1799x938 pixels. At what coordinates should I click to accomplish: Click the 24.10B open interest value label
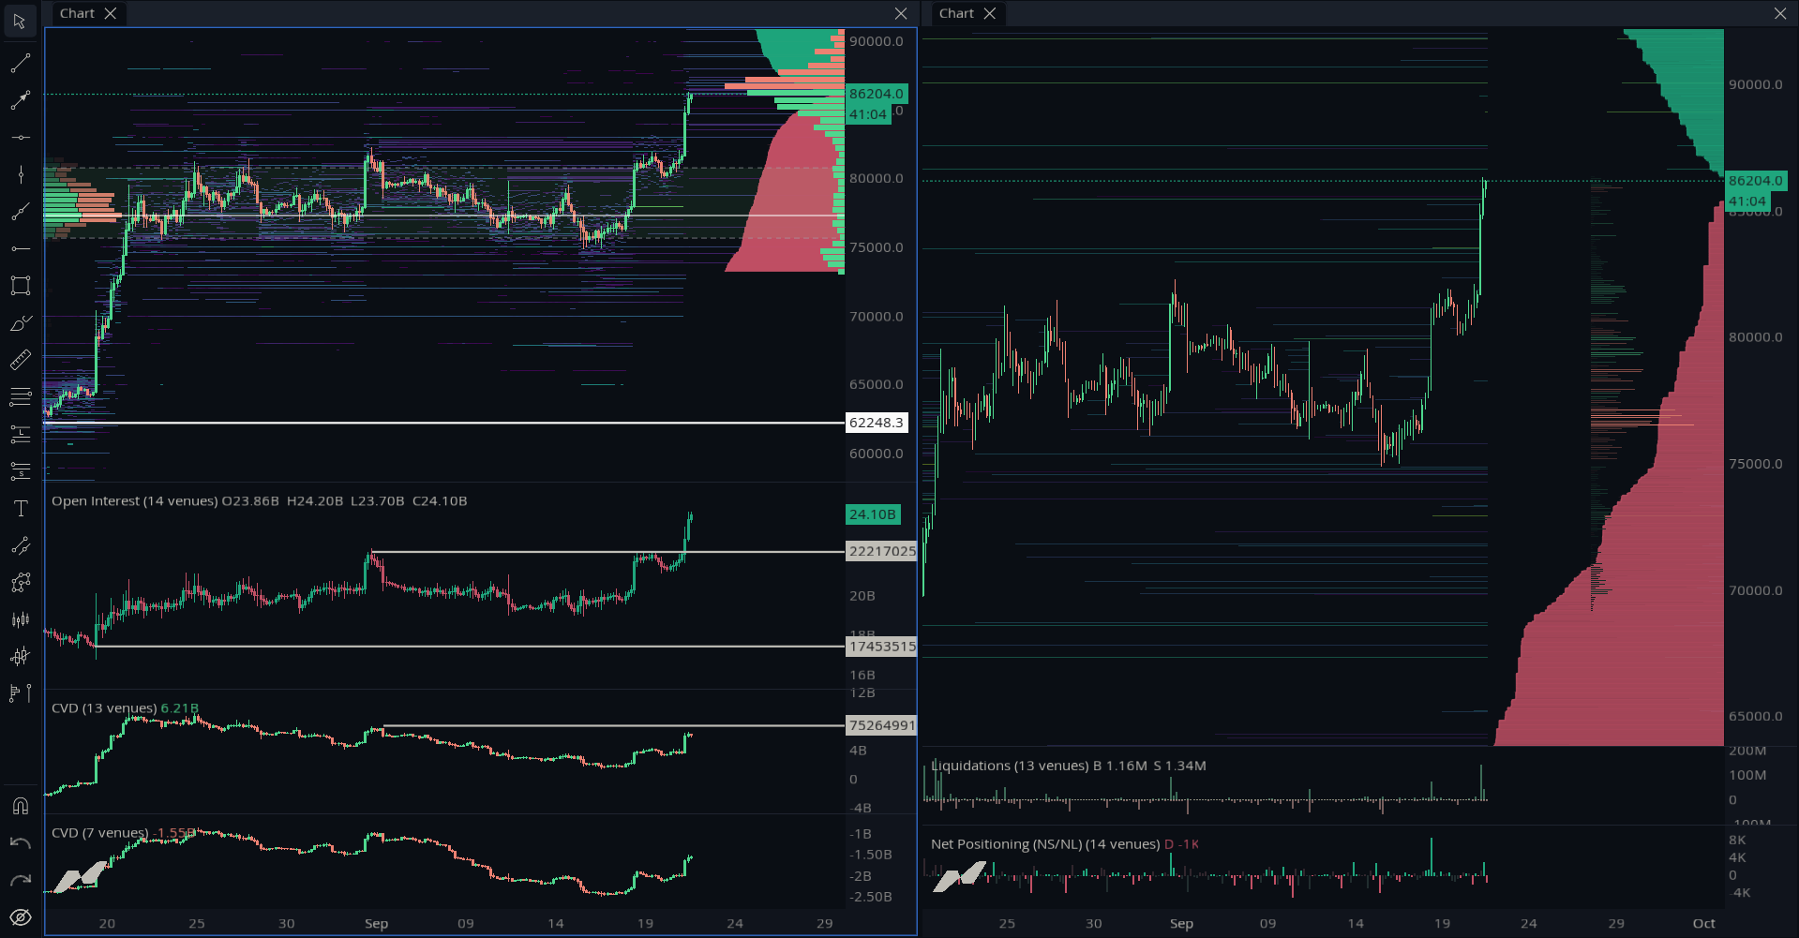[873, 514]
